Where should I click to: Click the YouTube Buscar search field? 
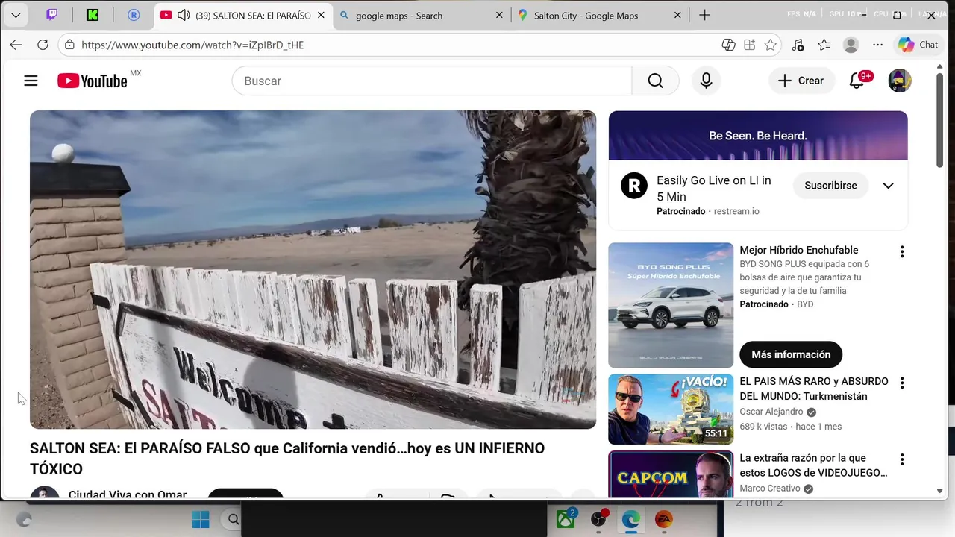click(x=432, y=81)
